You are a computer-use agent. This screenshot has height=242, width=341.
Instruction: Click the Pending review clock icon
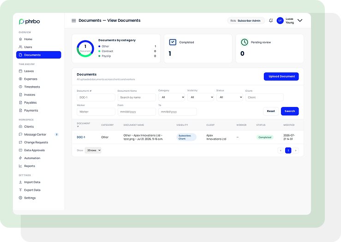(245, 42)
